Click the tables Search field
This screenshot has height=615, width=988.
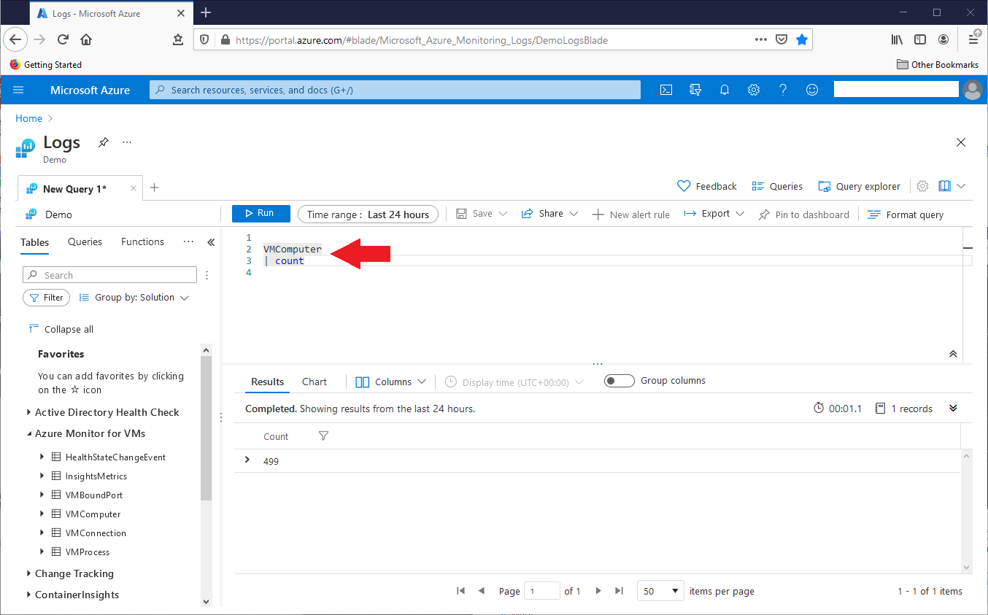[x=110, y=275]
